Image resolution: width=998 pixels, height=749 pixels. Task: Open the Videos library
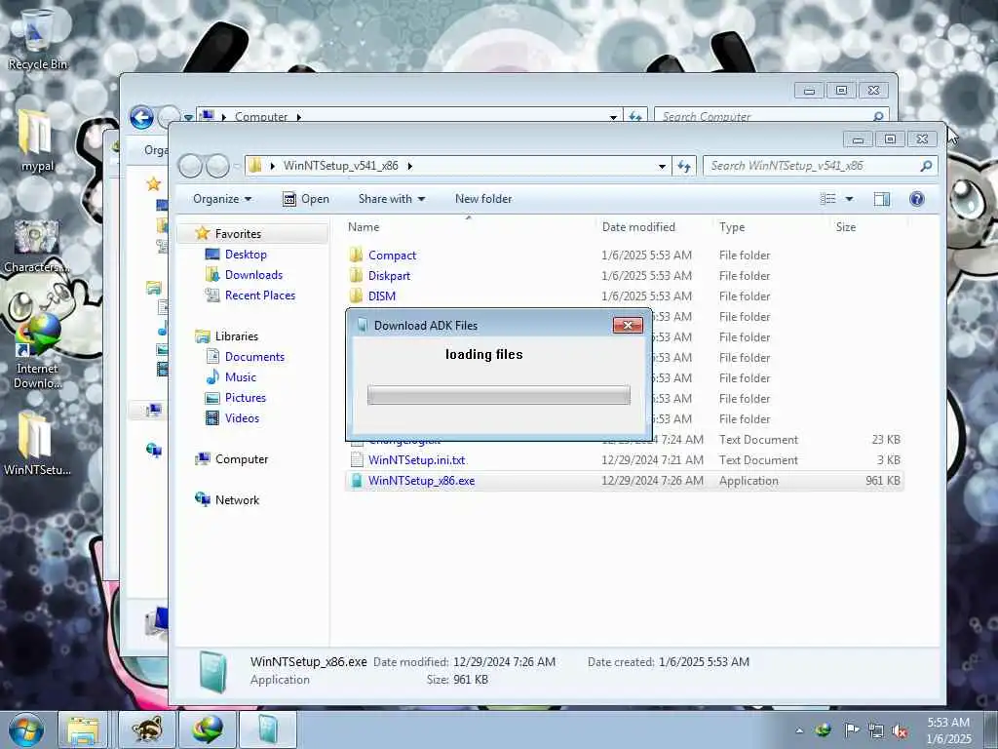(x=242, y=417)
